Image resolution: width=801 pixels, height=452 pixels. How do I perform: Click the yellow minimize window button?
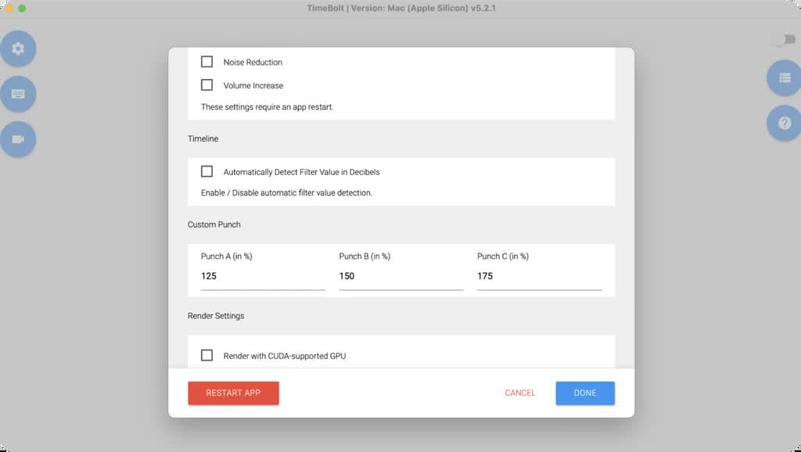click(x=9, y=8)
